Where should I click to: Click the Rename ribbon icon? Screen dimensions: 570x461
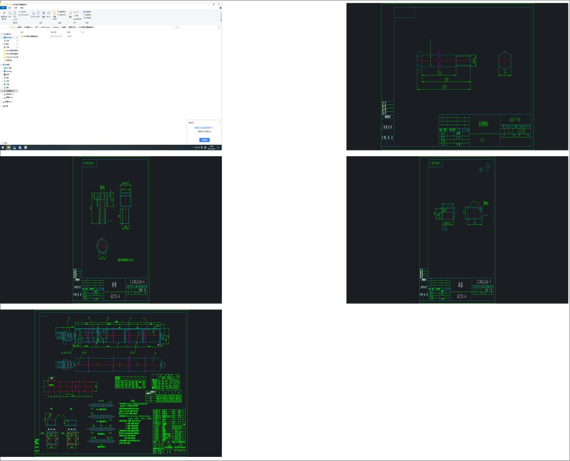pos(49,13)
